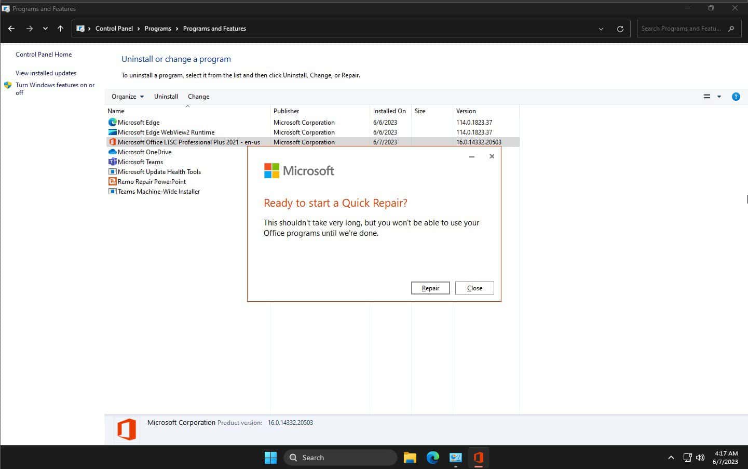The width and height of the screenshot is (748, 469).
Task: Click the taskbar Search box
Action: [x=341, y=458]
